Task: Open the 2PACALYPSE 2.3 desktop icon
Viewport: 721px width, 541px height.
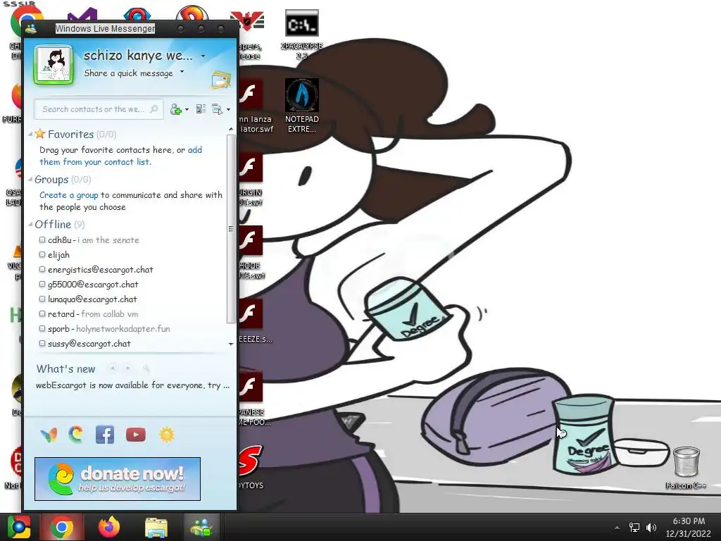Action: 301,35
